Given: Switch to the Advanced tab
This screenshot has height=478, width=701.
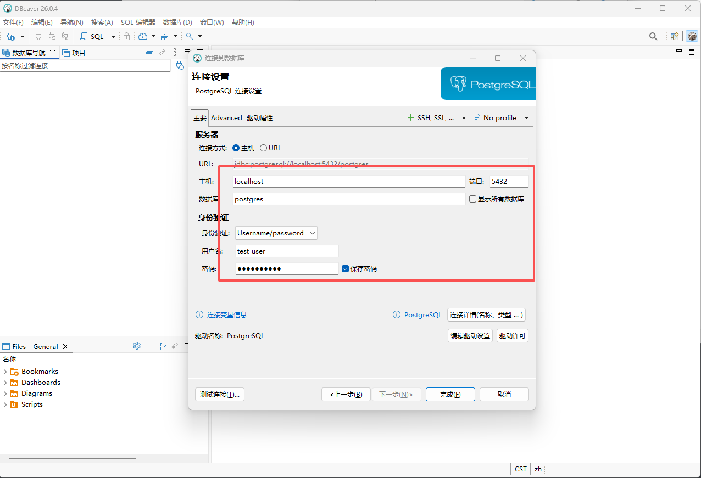Looking at the screenshot, I should pyautogui.click(x=226, y=117).
